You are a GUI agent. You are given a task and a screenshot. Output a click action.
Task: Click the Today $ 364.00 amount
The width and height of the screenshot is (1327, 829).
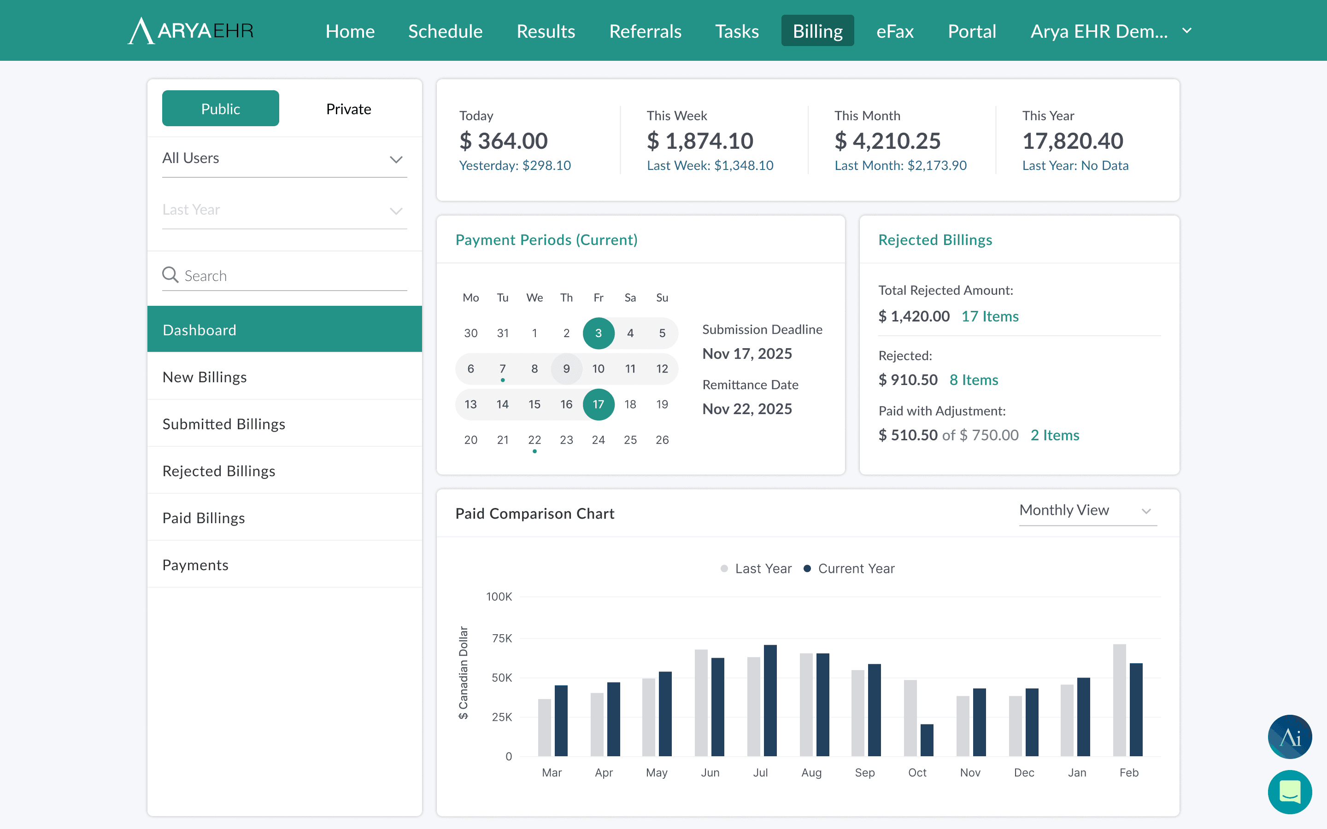(503, 141)
